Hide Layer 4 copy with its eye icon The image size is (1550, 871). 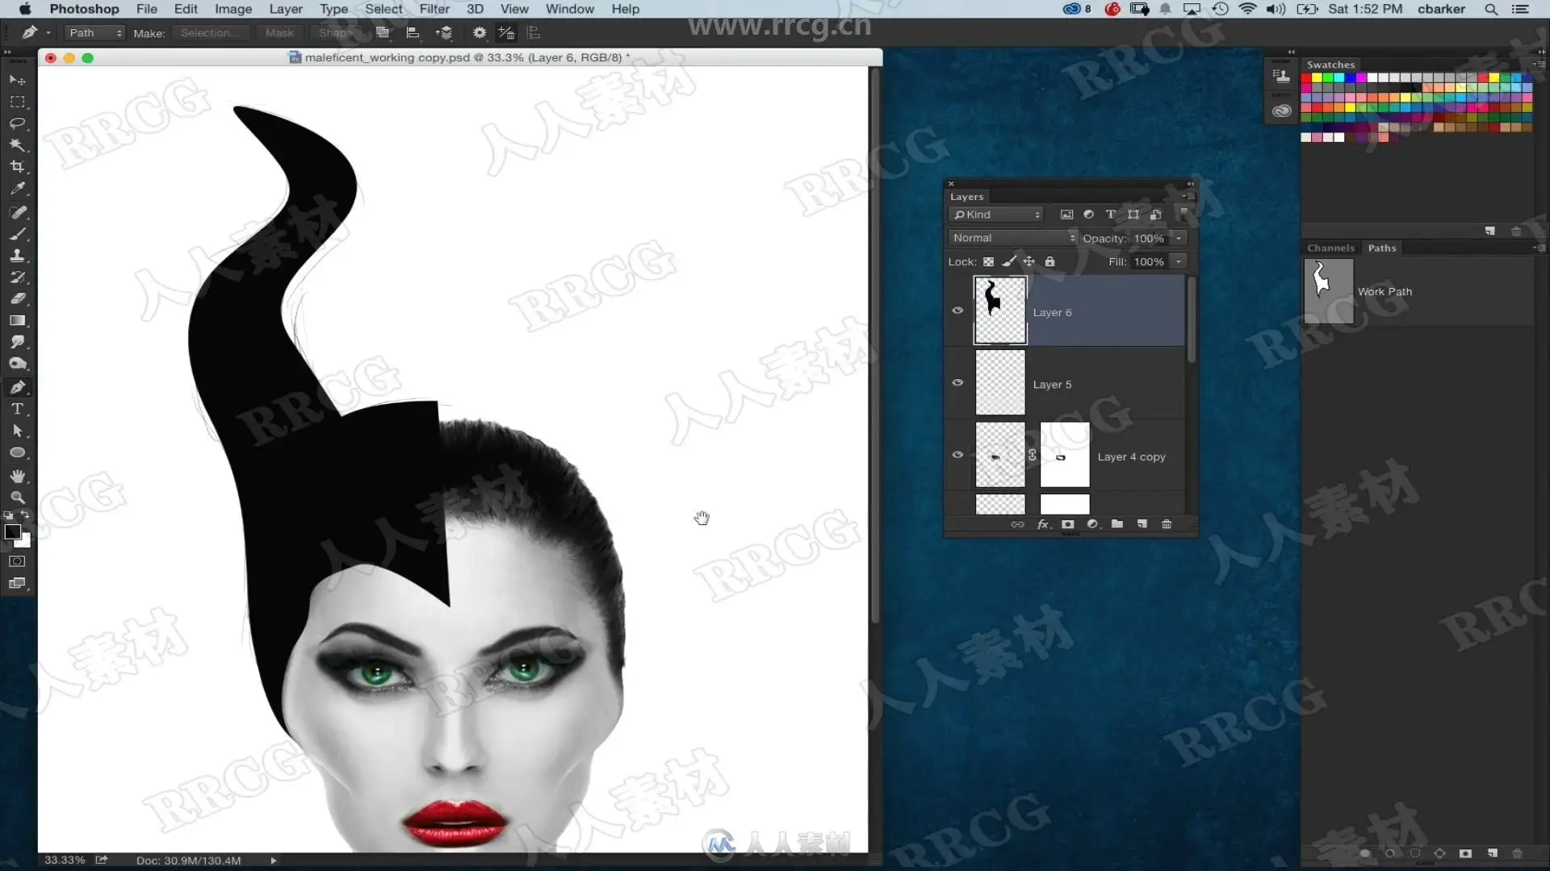click(x=957, y=455)
